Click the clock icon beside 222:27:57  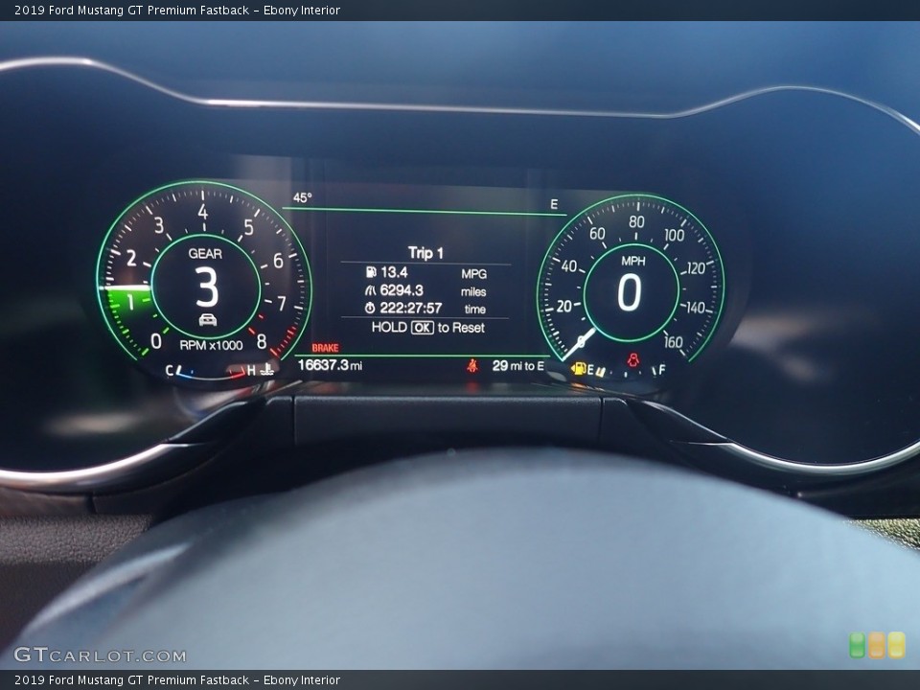(370, 308)
